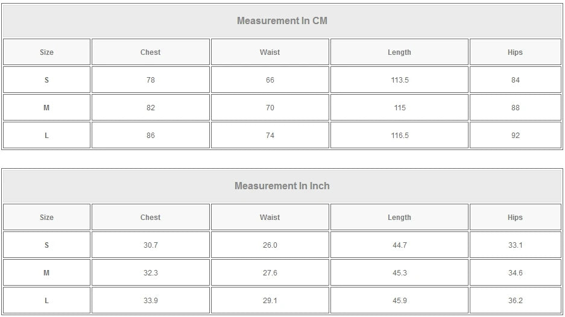Click the "Measurement In CM" table title
This screenshot has width=565, height=317.
(282, 21)
